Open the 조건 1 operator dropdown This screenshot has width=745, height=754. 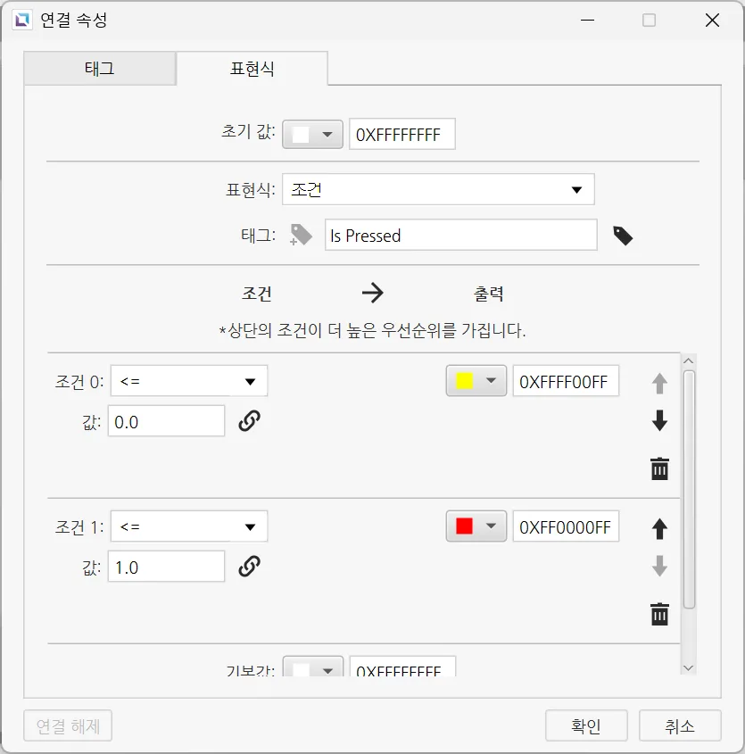point(189,526)
